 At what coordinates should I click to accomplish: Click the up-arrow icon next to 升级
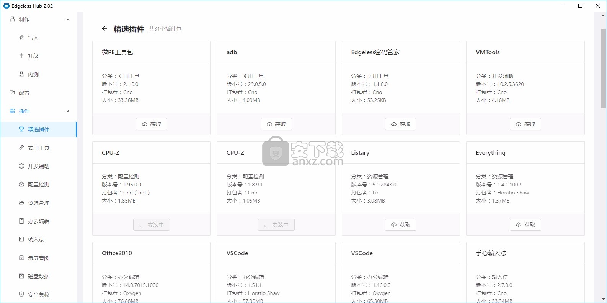tap(21, 56)
